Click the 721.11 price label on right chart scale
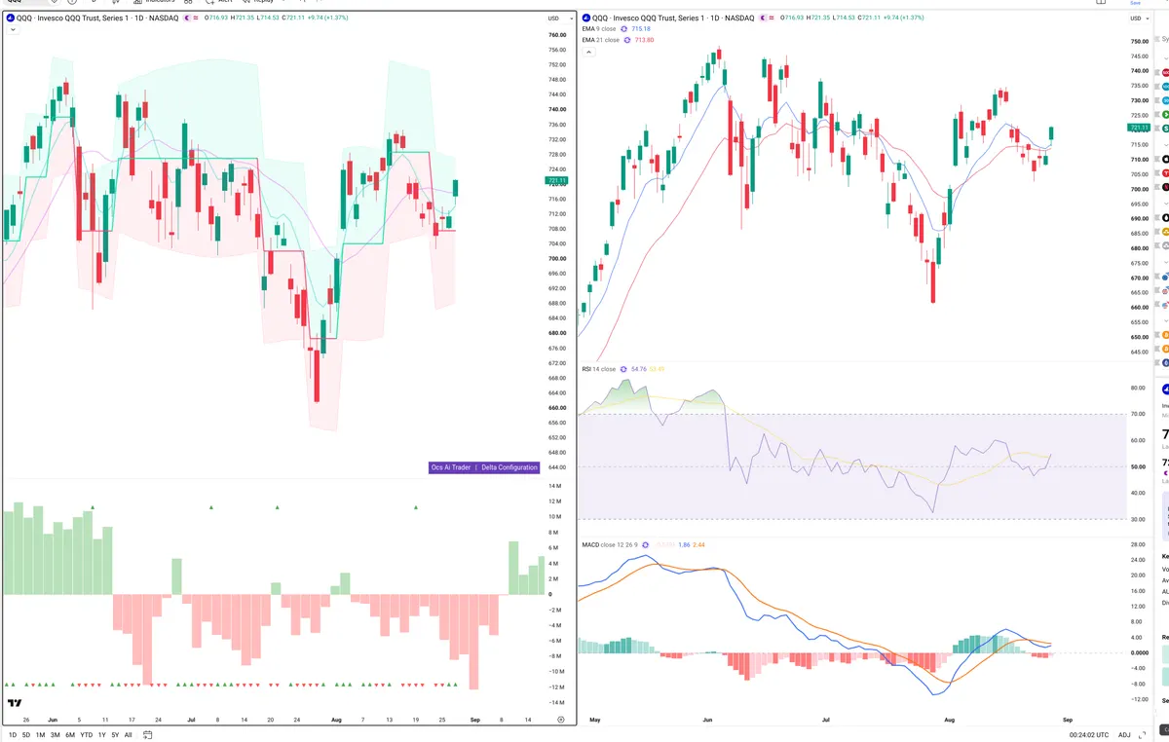The width and height of the screenshot is (1169, 742). tap(1140, 128)
